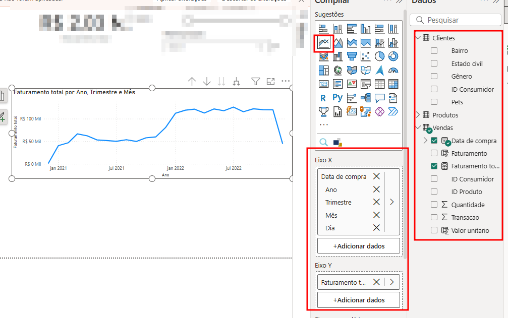Select the funnel chart visual

coord(352,56)
